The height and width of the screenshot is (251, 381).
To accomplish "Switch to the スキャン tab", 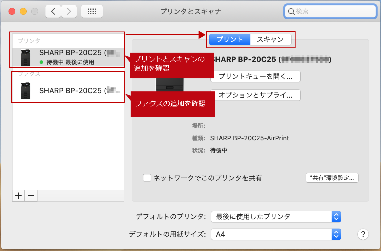I will [x=271, y=39].
